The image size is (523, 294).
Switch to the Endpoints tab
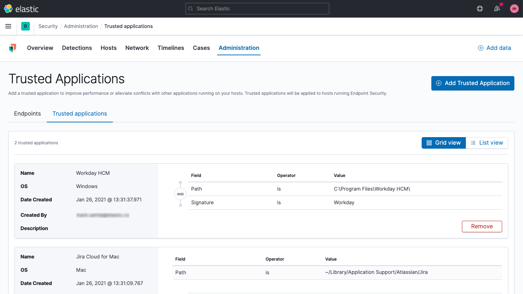click(x=27, y=113)
